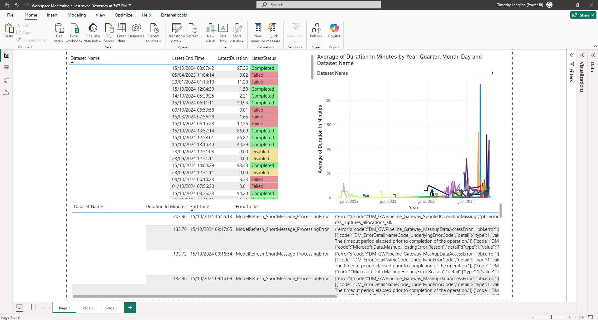The width and height of the screenshot is (598, 320).
Task: Sort by Error Code column
Action: (246, 207)
